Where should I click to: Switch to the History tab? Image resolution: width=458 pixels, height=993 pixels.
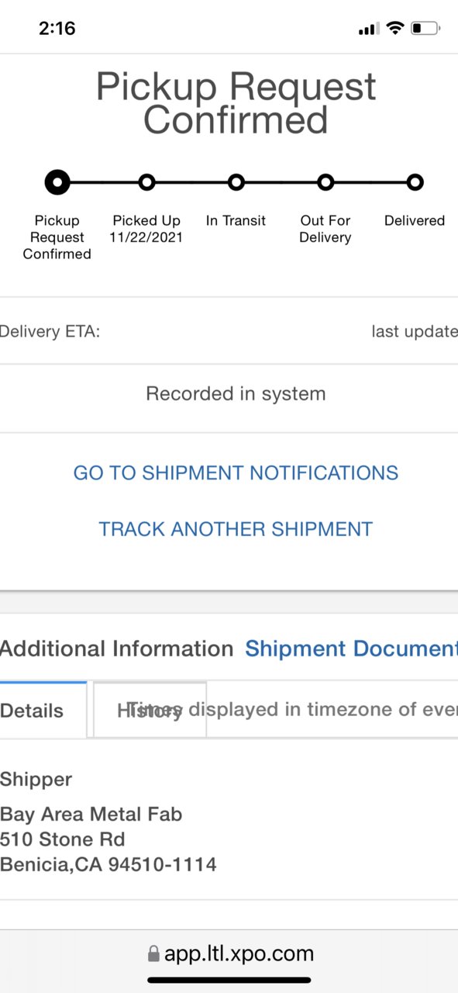[150, 710]
